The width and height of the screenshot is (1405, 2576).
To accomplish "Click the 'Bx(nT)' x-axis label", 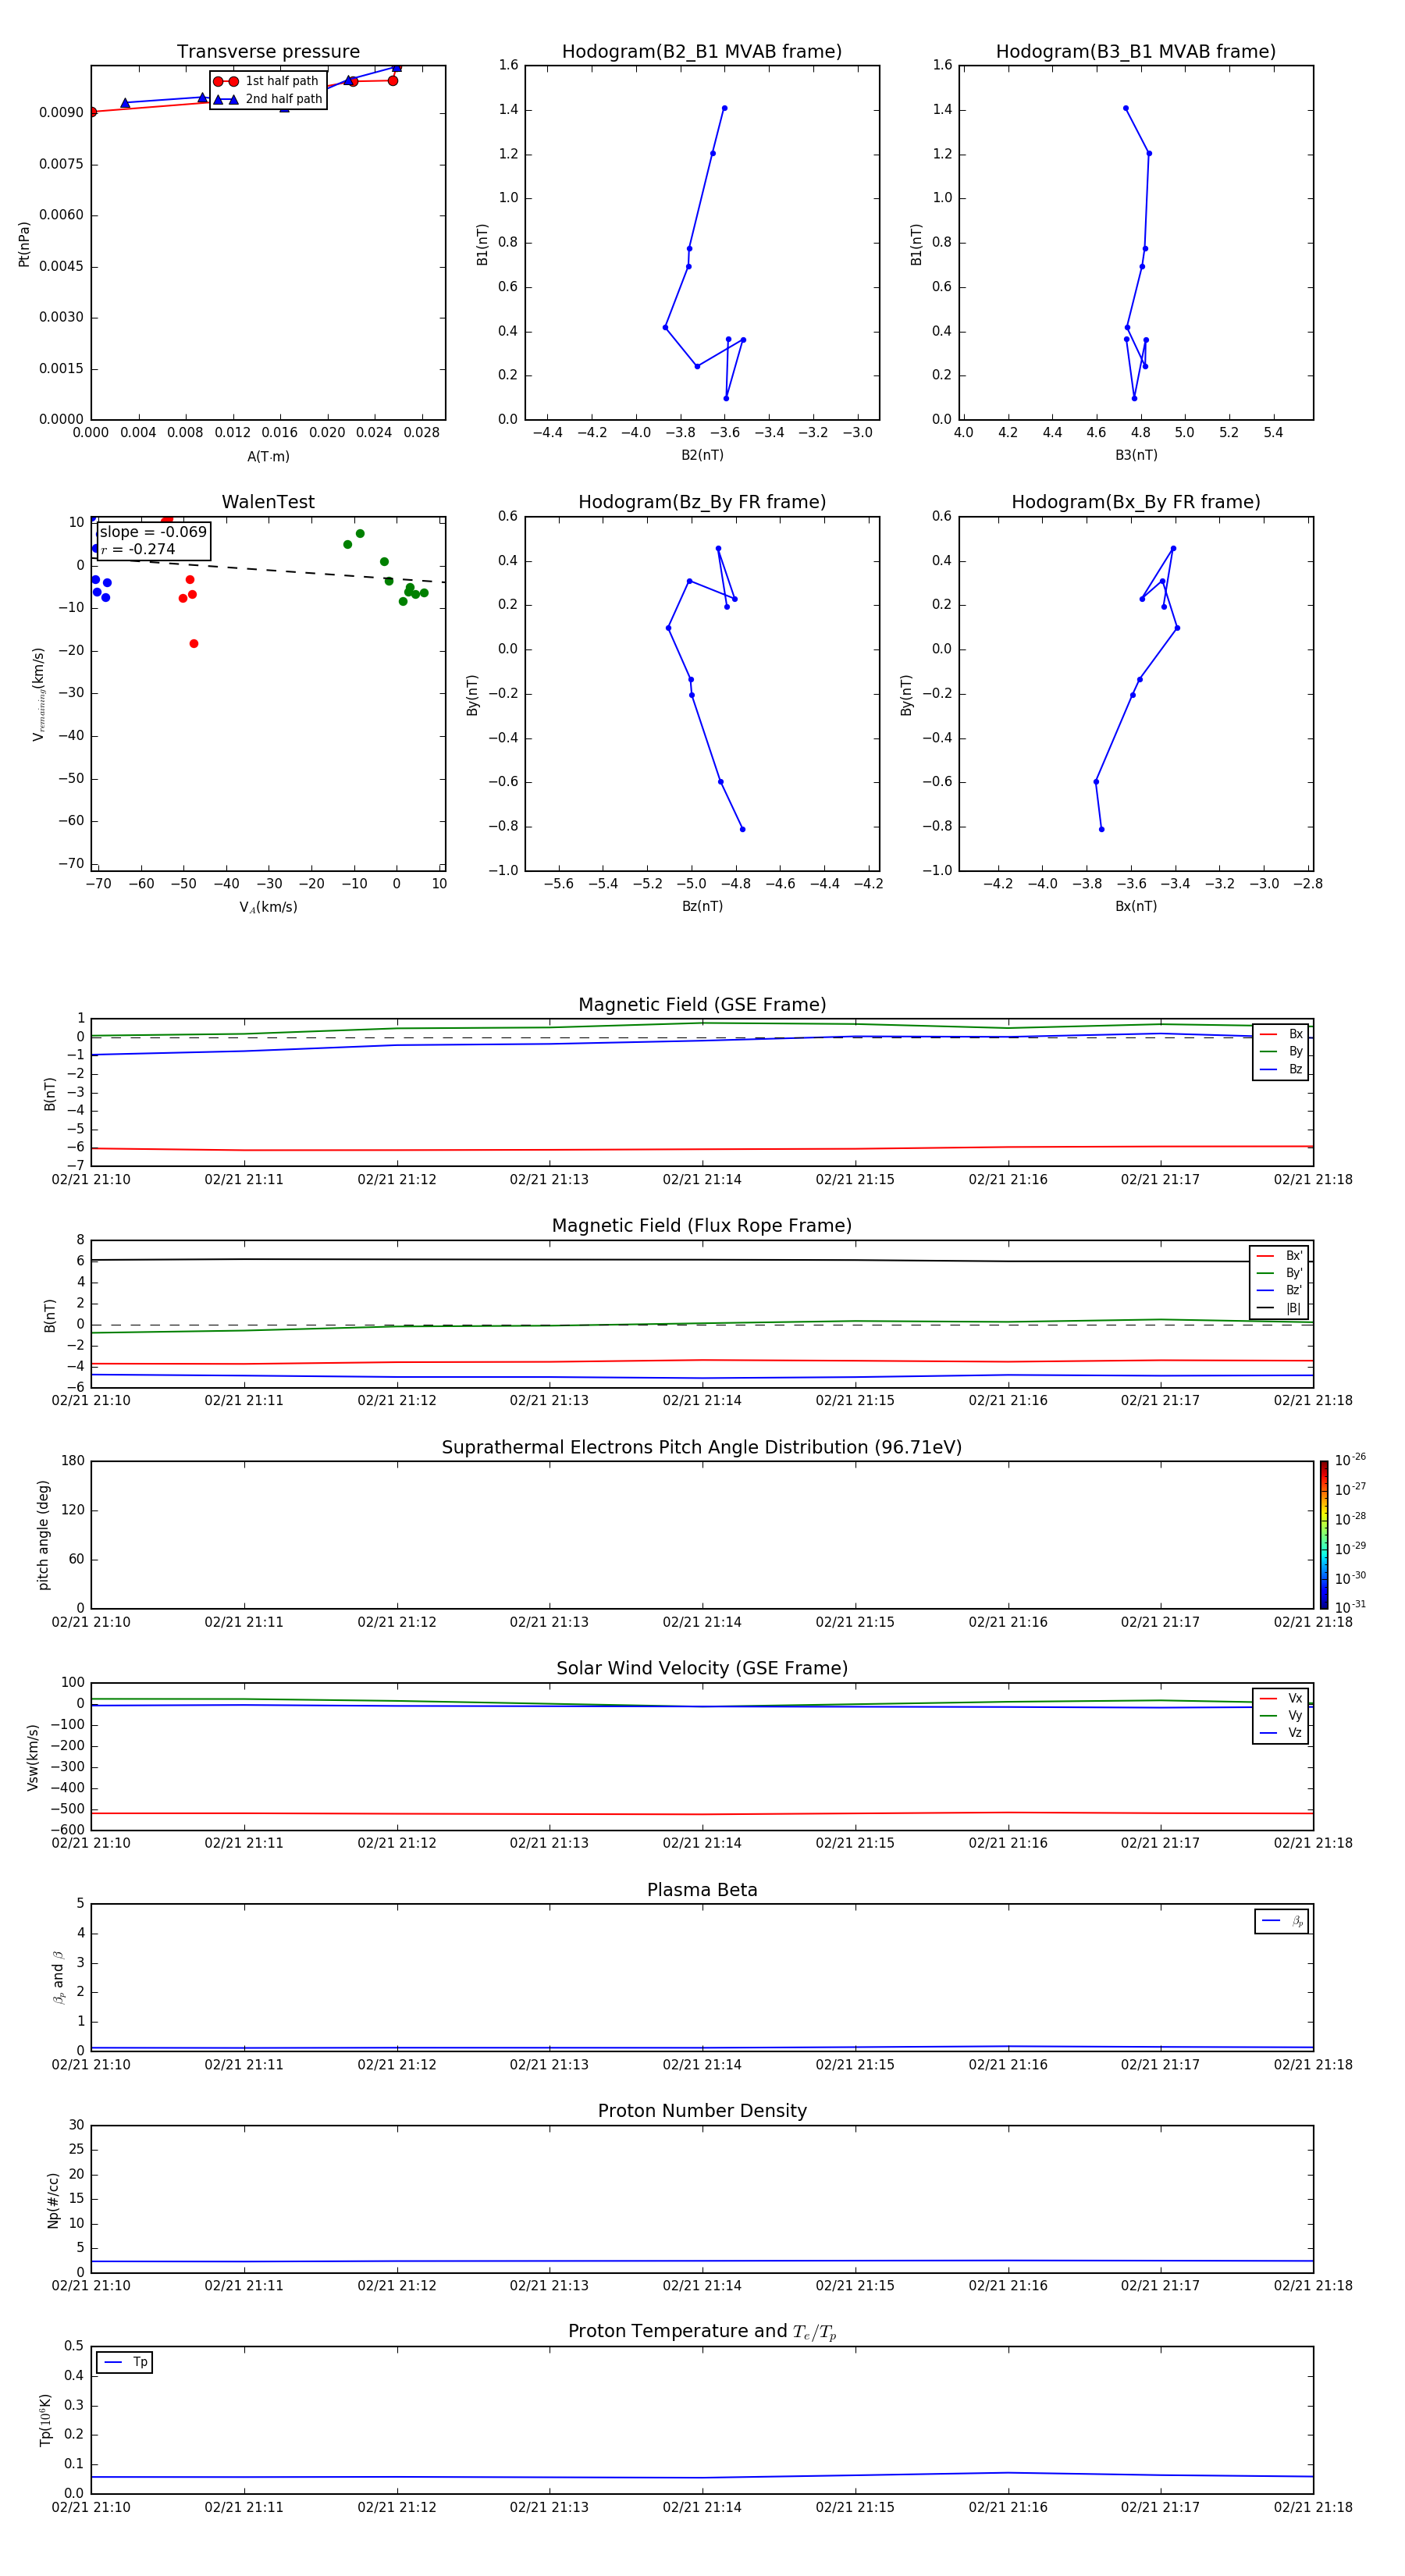I will click(1136, 906).
